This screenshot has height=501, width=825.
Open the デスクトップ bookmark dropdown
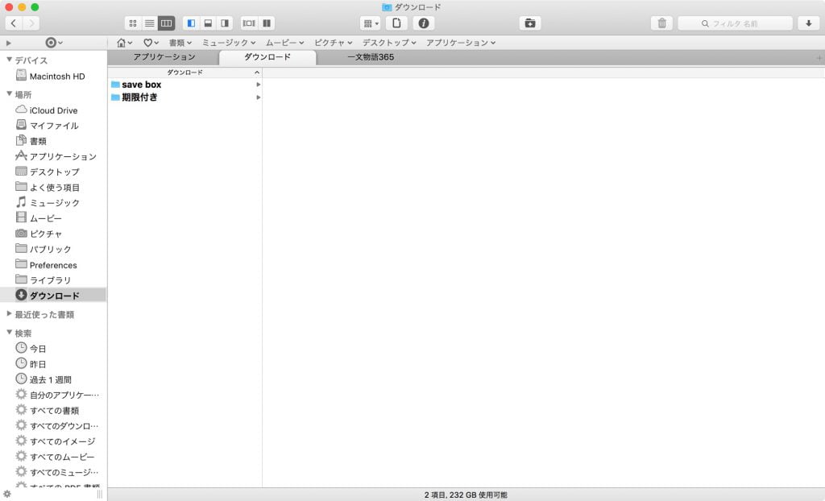point(389,43)
